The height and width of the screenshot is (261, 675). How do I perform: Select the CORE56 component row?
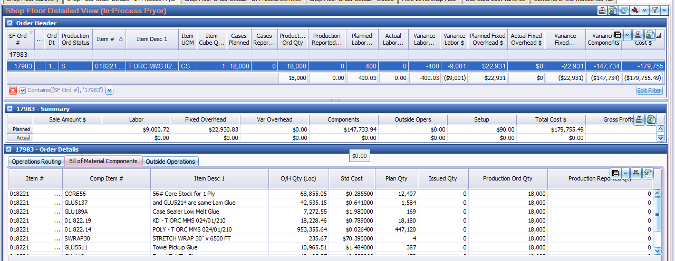pyautogui.click(x=331, y=194)
